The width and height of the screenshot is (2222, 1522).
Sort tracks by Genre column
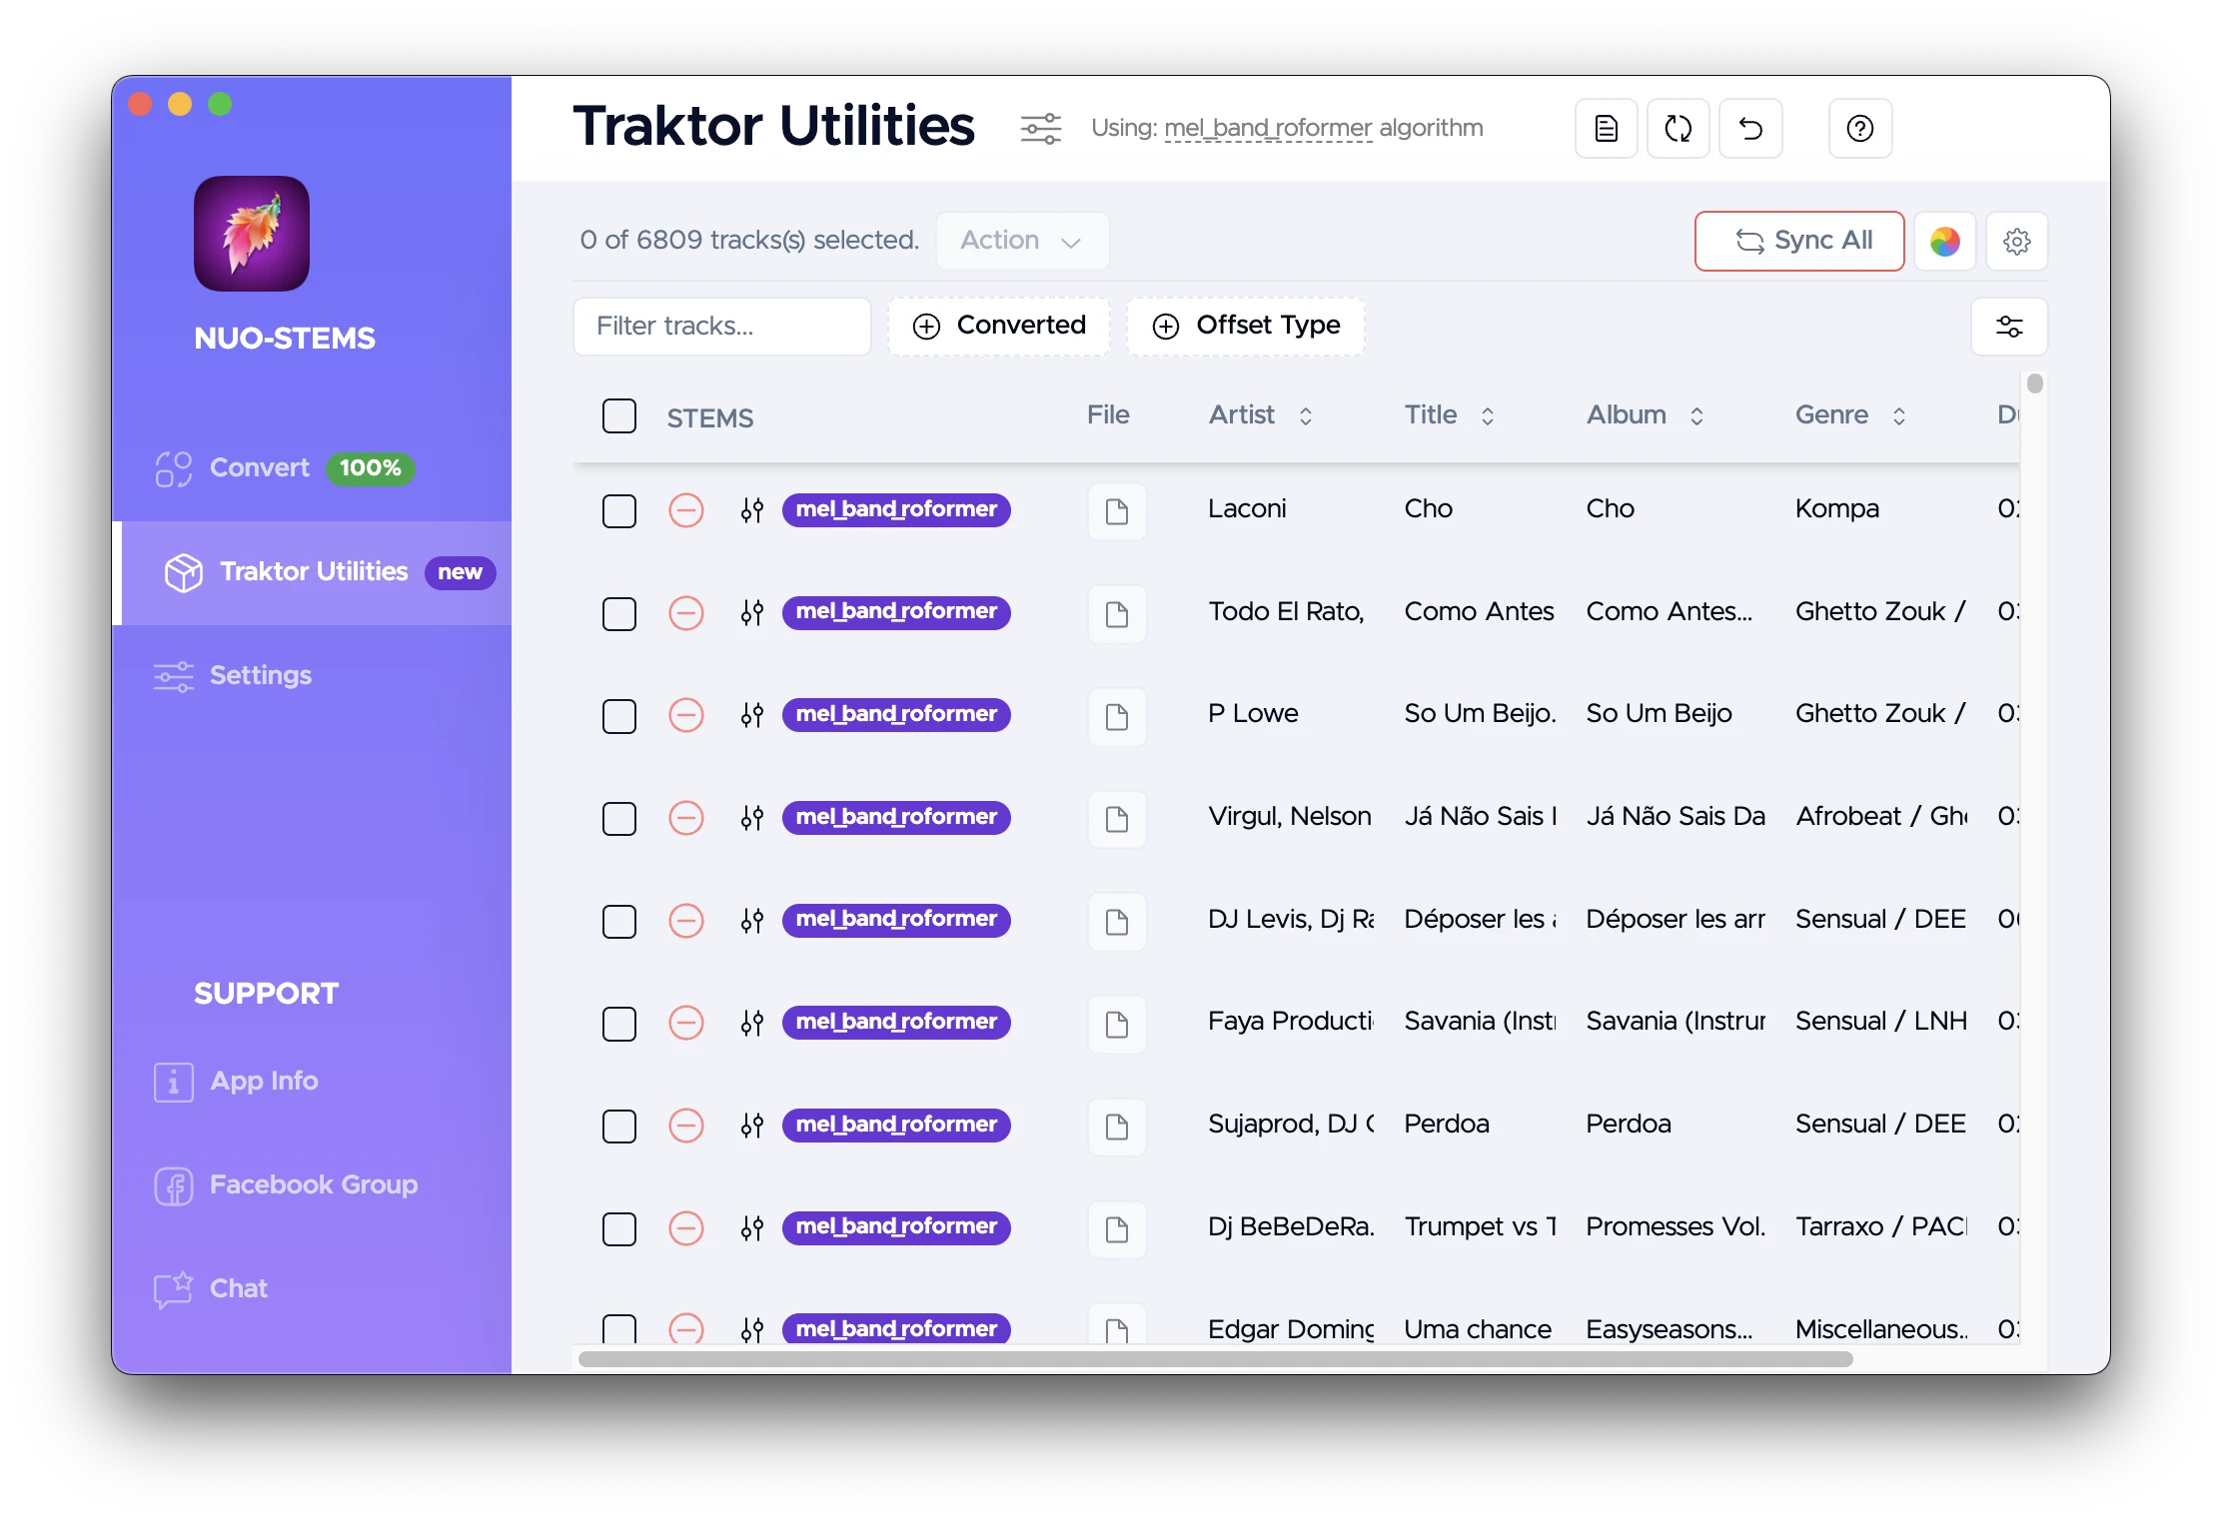[1849, 415]
